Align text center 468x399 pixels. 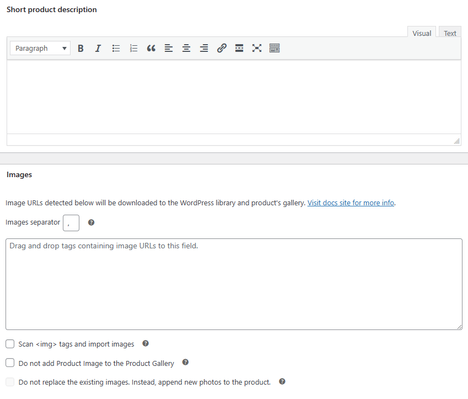[x=186, y=48]
